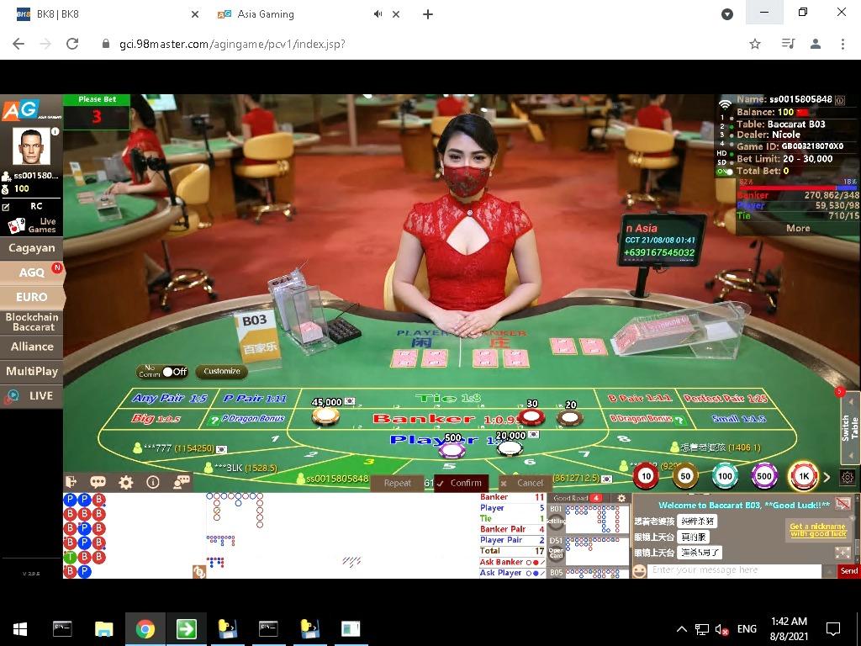Click the Customize button
The width and height of the screenshot is (861, 646).
click(222, 371)
